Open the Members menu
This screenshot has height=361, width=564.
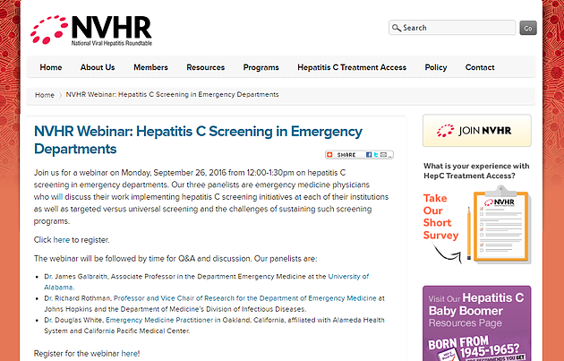[x=150, y=67]
